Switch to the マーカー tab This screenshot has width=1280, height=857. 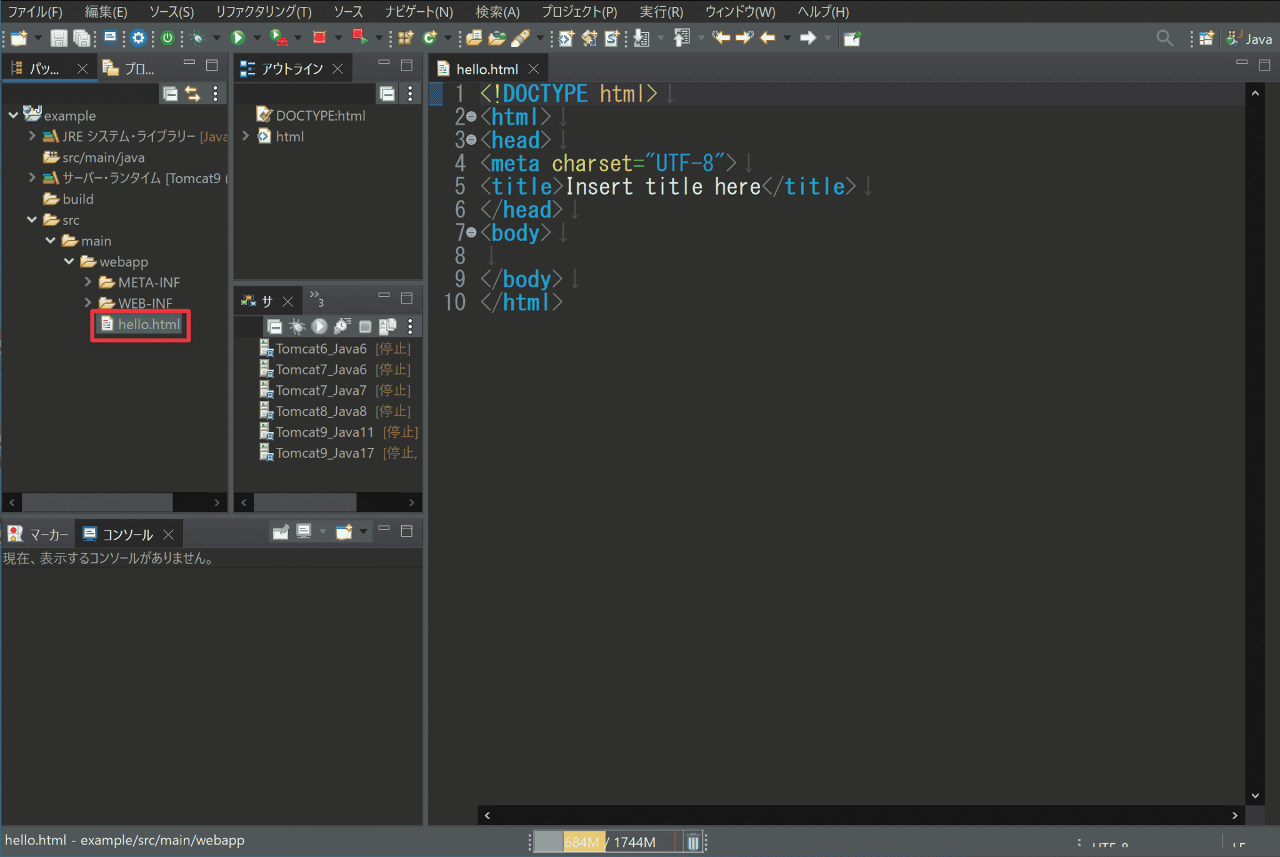point(39,534)
